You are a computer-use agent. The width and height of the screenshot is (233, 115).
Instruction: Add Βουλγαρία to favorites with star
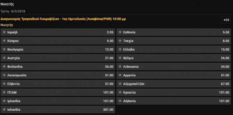point(4,49)
